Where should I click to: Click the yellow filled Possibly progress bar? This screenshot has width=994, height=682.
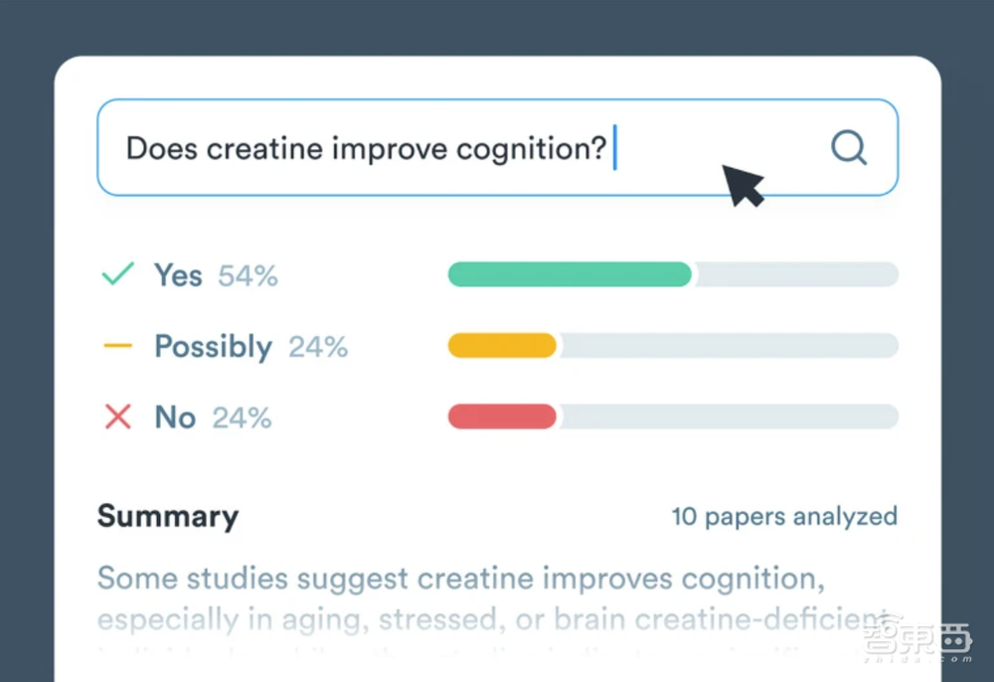tap(502, 346)
